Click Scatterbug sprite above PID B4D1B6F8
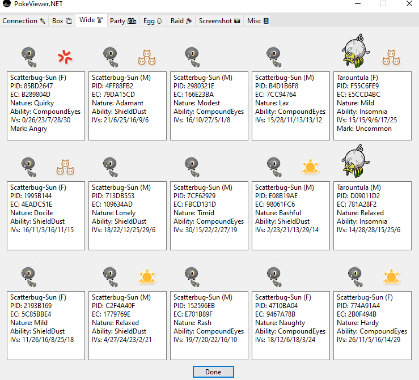The height and width of the screenshot is (380, 419). pos(274,55)
